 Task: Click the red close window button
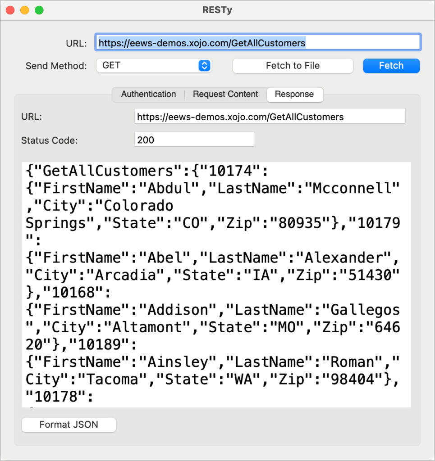pyautogui.click(x=10, y=9)
